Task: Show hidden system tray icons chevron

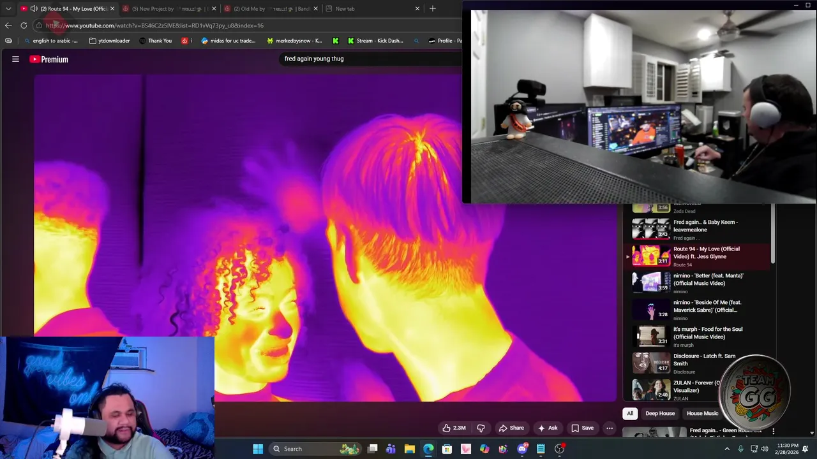Action: click(x=727, y=449)
